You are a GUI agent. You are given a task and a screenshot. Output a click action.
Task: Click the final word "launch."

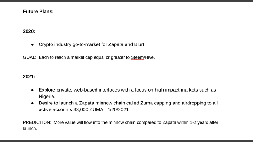pyautogui.click(x=30, y=129)
